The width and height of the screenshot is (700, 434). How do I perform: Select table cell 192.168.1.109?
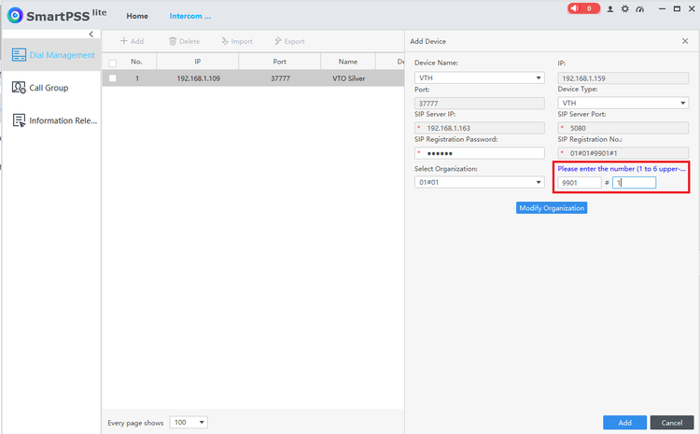tap(198, 78)
